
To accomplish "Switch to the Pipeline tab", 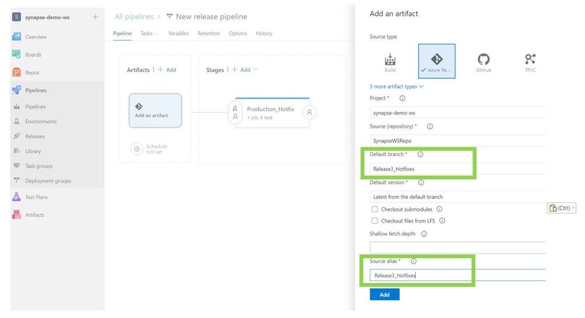I will (x=122, y=33).
